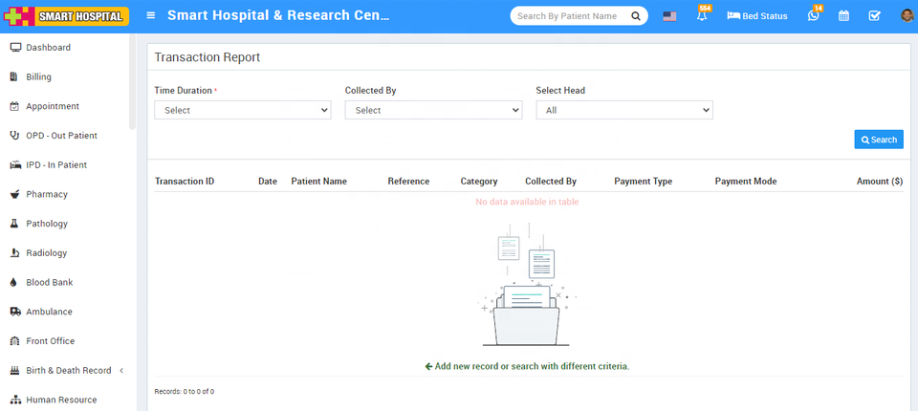
Task: Open the WhatsApp chat icon
Action: [813, 16]
